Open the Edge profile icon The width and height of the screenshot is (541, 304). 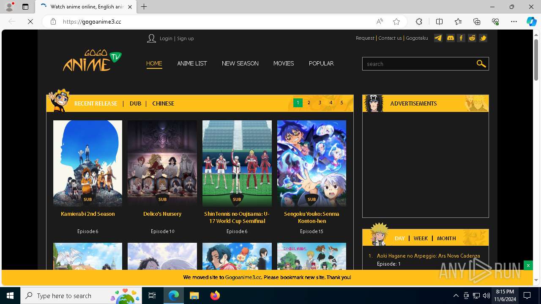(9, 7)
